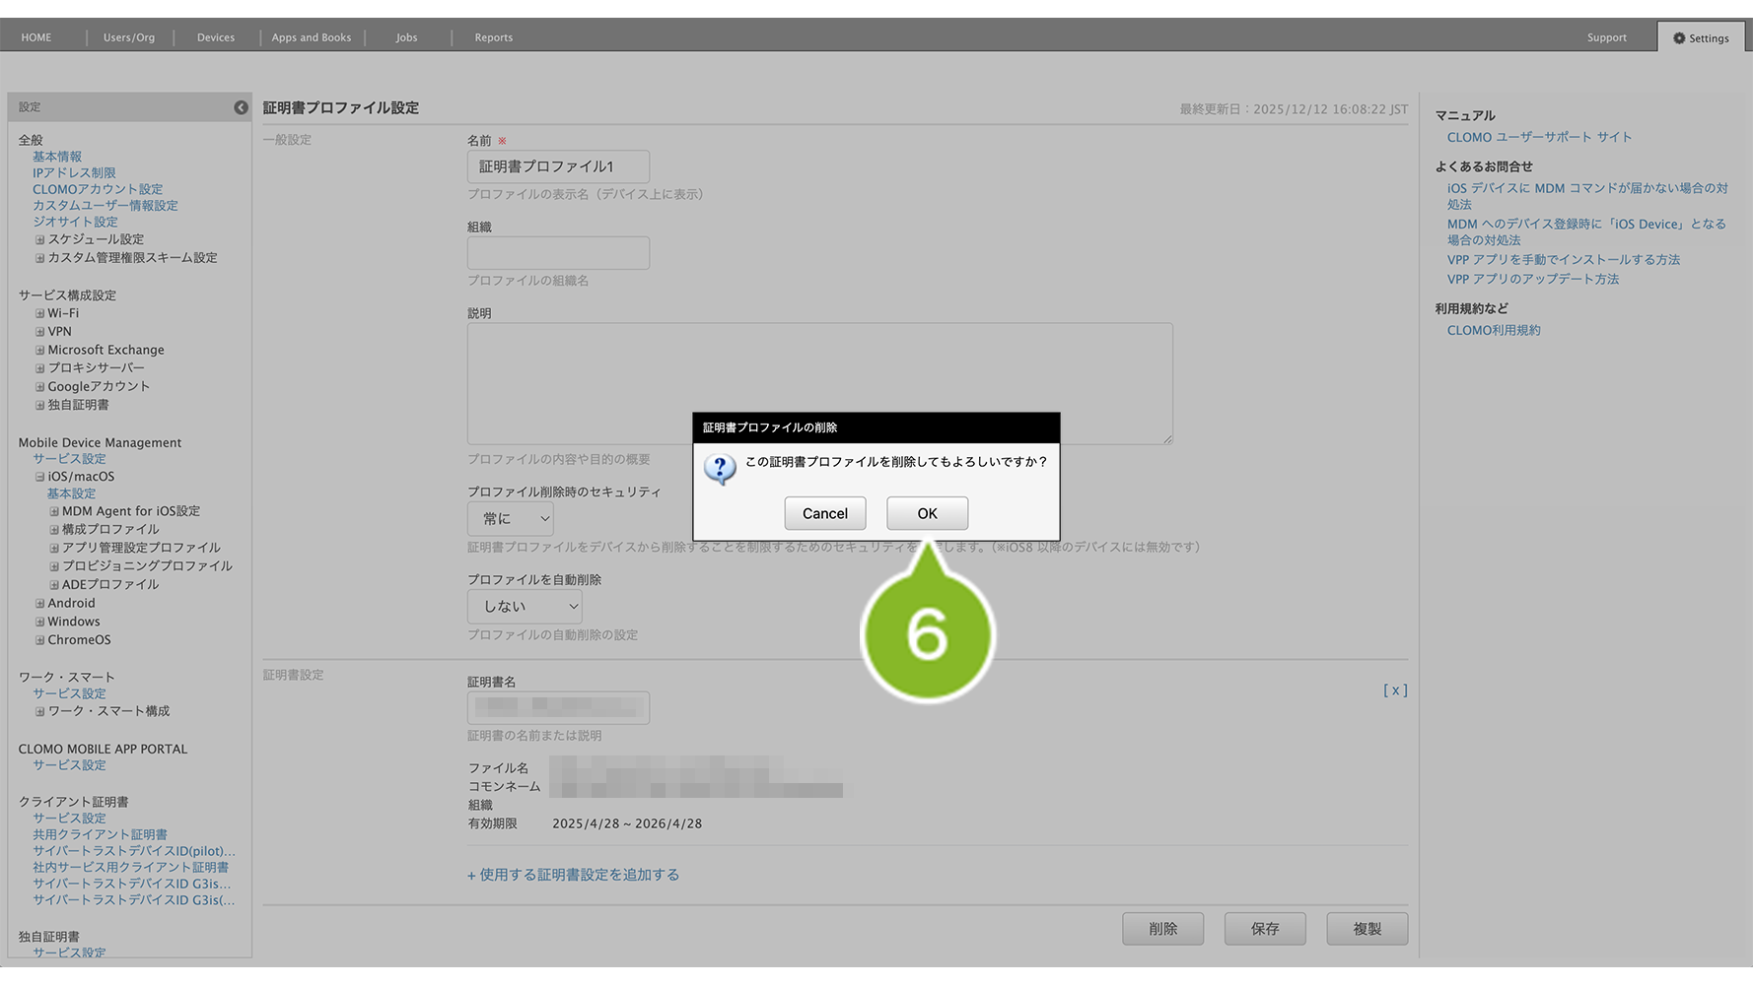Click the 名前 input field
Screen dimensions: 1753x985
click(558, 166)
